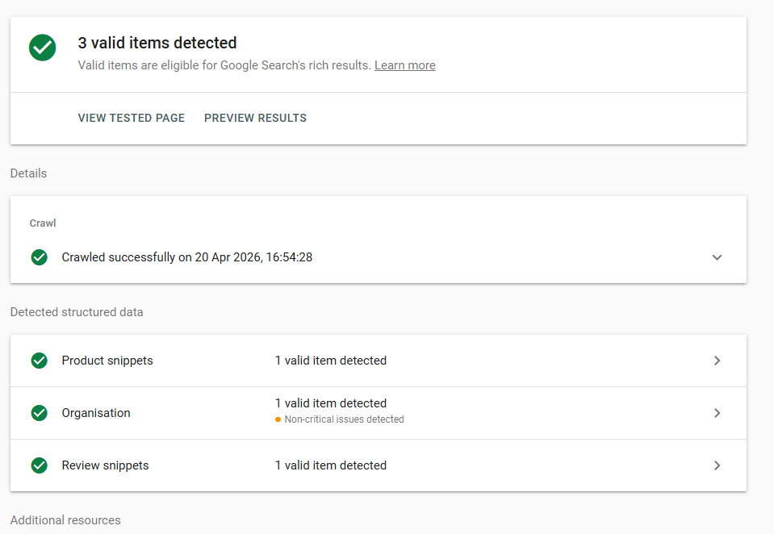
Task: Click the large green checkmark beside the valid items heading
Action: (43, 48)
